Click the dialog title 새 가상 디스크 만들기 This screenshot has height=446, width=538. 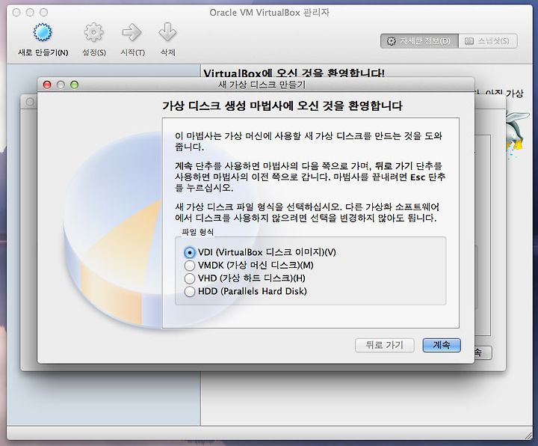(x=262, y=85)
